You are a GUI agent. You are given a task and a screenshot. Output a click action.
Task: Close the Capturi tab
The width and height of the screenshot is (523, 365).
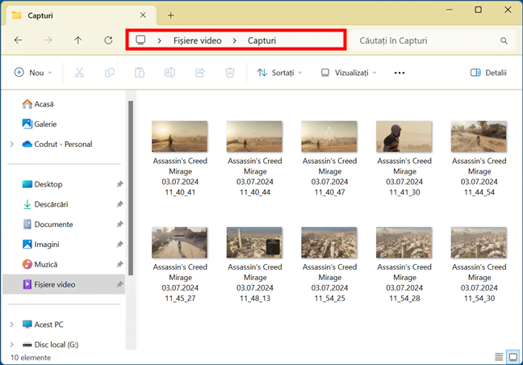[x=143, y=15]
